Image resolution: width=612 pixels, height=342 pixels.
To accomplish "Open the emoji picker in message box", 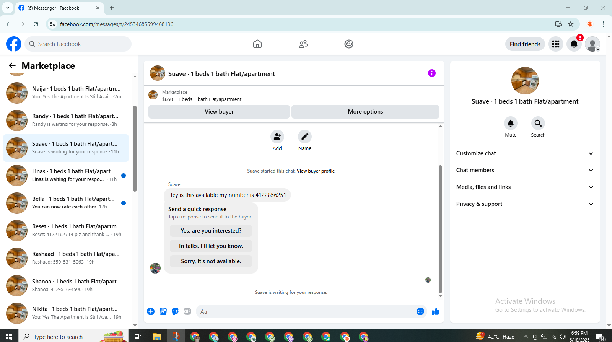I will coord(420,311).
